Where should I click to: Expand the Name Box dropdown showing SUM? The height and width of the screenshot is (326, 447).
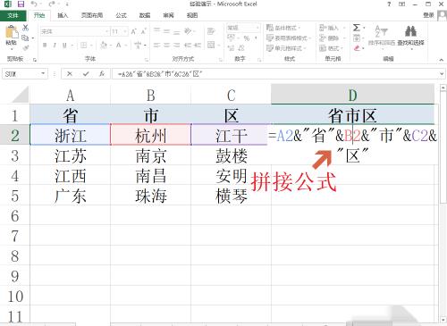pyautogui.click(x=43, y=73)
